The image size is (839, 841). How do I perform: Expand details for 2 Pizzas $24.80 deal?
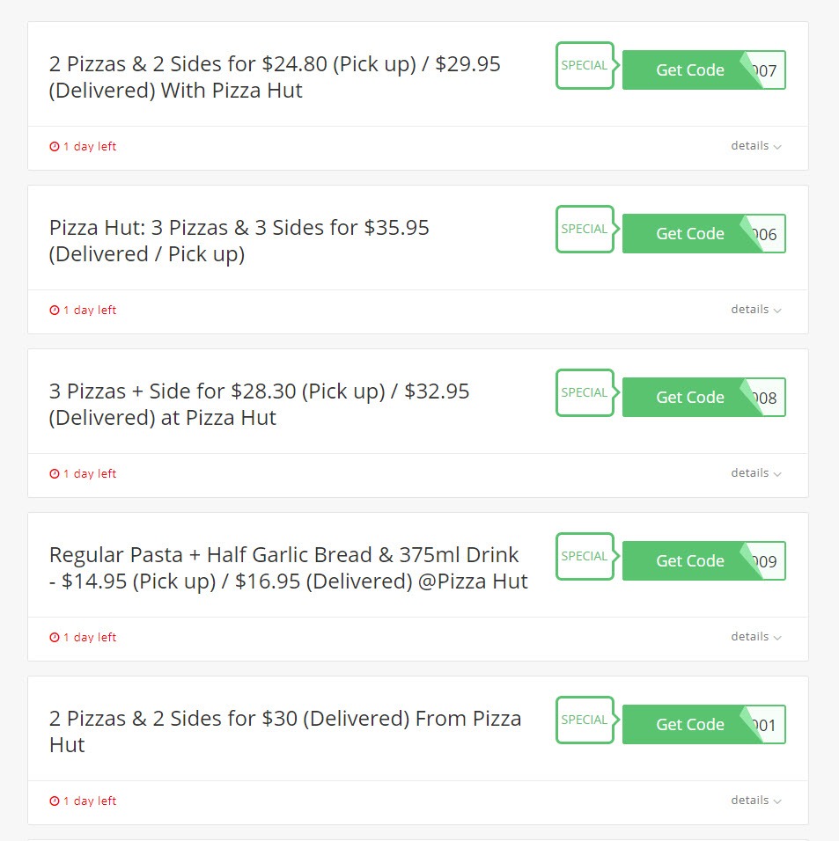pyautogui.click(x=755, y=146)
